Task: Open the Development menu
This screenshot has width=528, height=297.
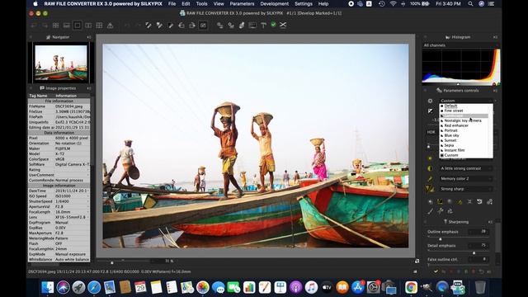Action: [274, 3]
